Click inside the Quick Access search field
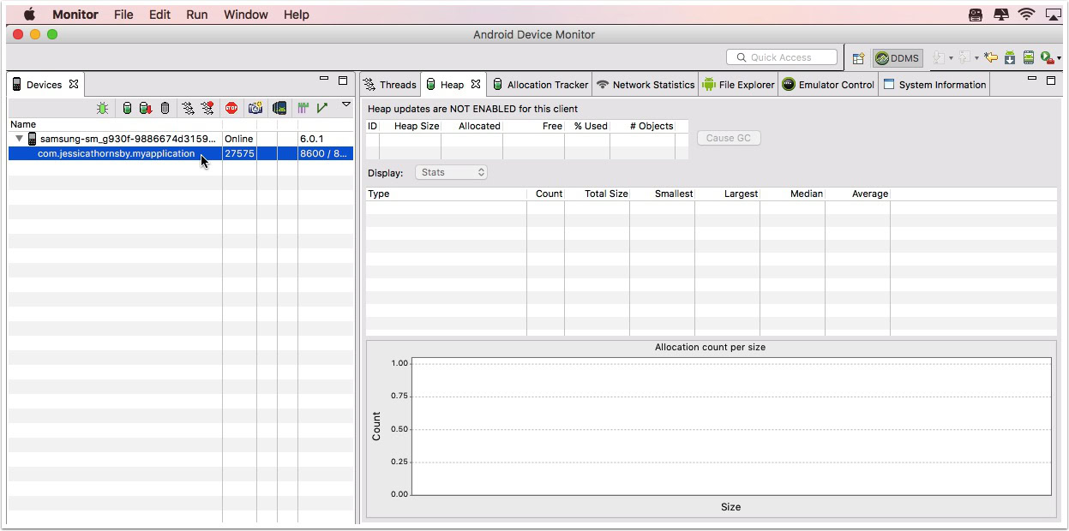This screenshot has width=1069, height=531. pos(782,57)
